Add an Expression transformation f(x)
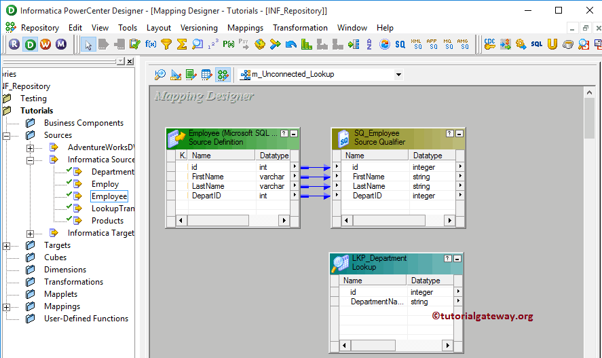 (151, 44)
